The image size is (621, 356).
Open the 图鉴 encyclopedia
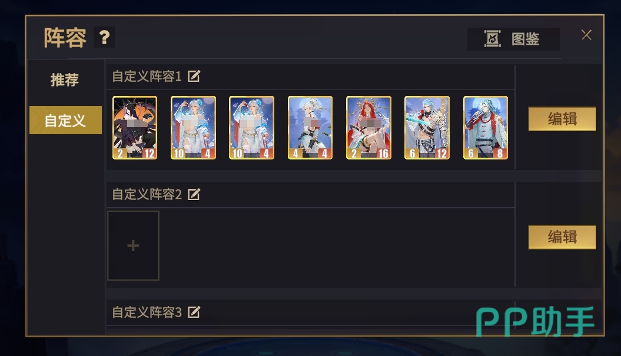click(x=513, y=39)
